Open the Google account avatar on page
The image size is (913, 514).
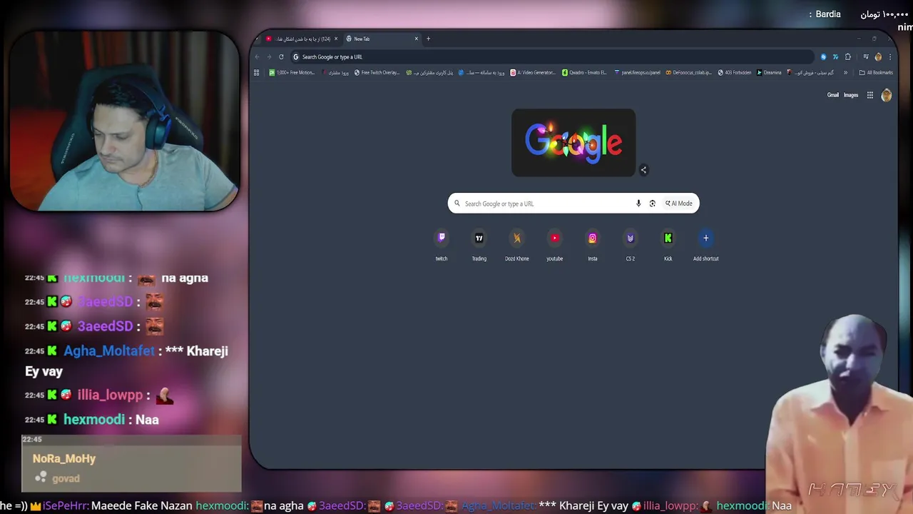tap(887, 95)
